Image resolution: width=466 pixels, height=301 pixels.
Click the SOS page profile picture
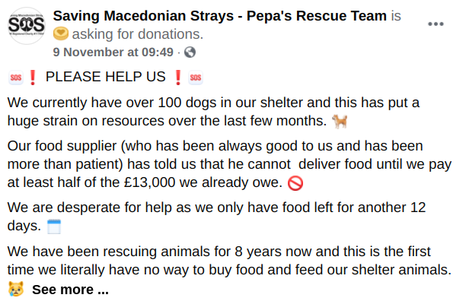pos(27,26)
